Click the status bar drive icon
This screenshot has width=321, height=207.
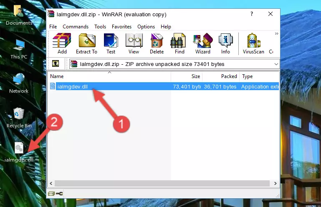pos(51,193)
